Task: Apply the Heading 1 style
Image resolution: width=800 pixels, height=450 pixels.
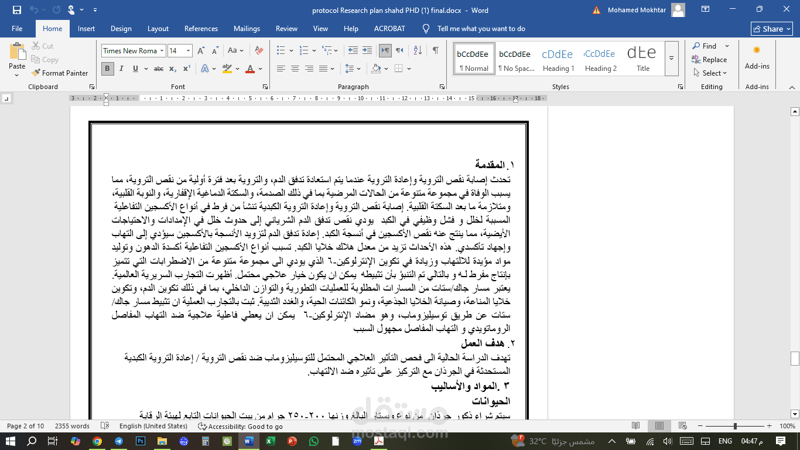Action: 558,58
